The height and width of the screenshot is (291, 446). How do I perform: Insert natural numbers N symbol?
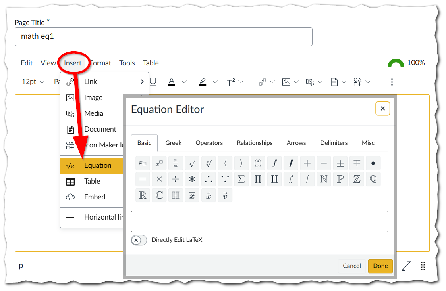tap(324, 179)
